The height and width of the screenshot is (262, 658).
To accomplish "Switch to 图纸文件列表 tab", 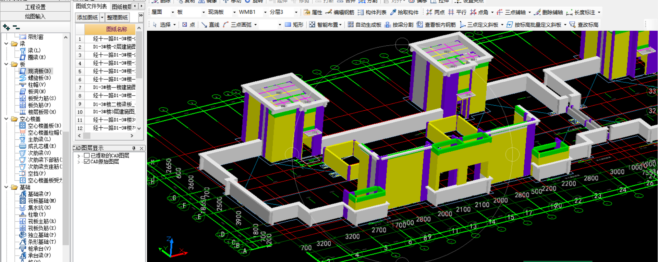I will [91, 6].
